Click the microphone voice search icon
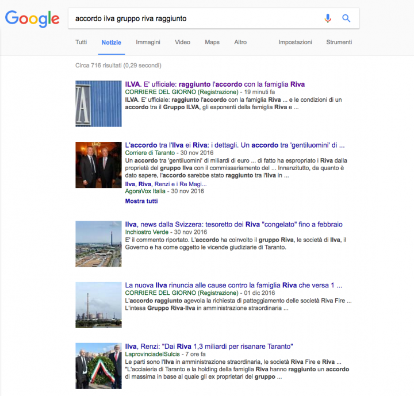Screen dimensions: 414x396 pyautogui.click(x=328, y=18)
